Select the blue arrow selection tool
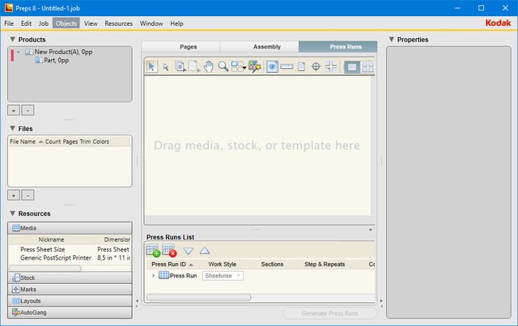Image resolution: width=518 pixels, height=326 pixels. coord(151,66)
